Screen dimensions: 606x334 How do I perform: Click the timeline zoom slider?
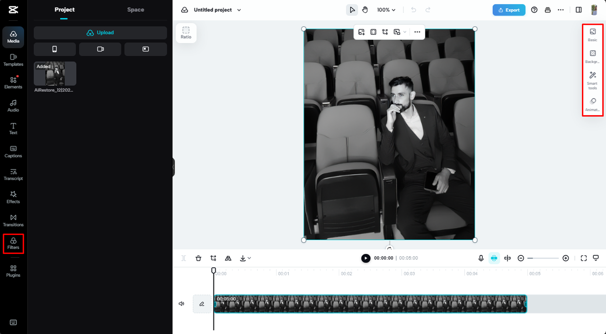(544, 258)
